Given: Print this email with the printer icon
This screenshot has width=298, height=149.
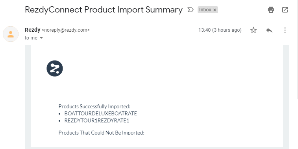Looking at the screenshot, I should pos(270,10).
